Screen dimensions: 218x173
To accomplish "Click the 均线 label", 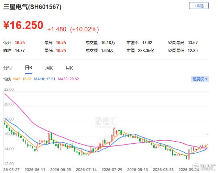I will point(7,79).
